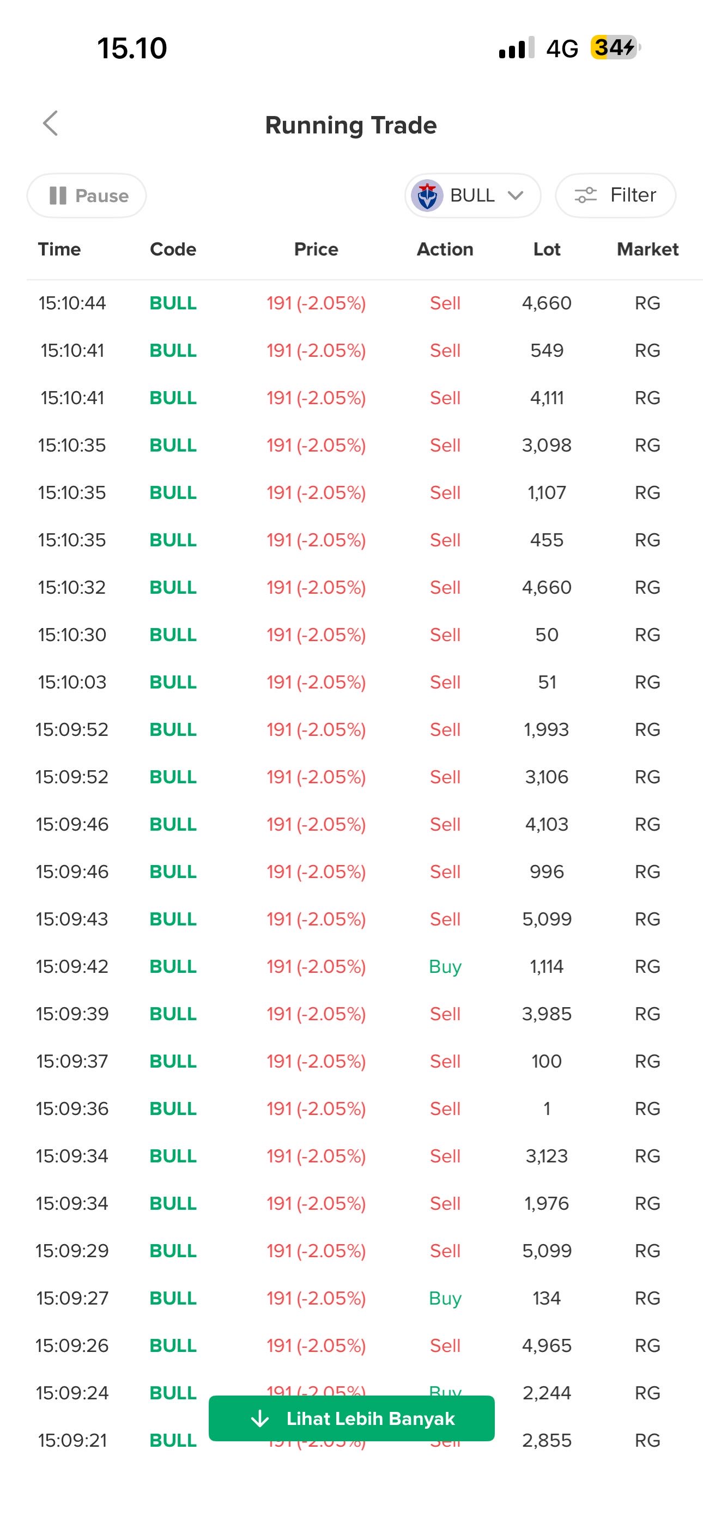The width and height of the screenshot is (703, 1523).
Task: Tap the battery indicator in status bar
Action: (615, 47)
